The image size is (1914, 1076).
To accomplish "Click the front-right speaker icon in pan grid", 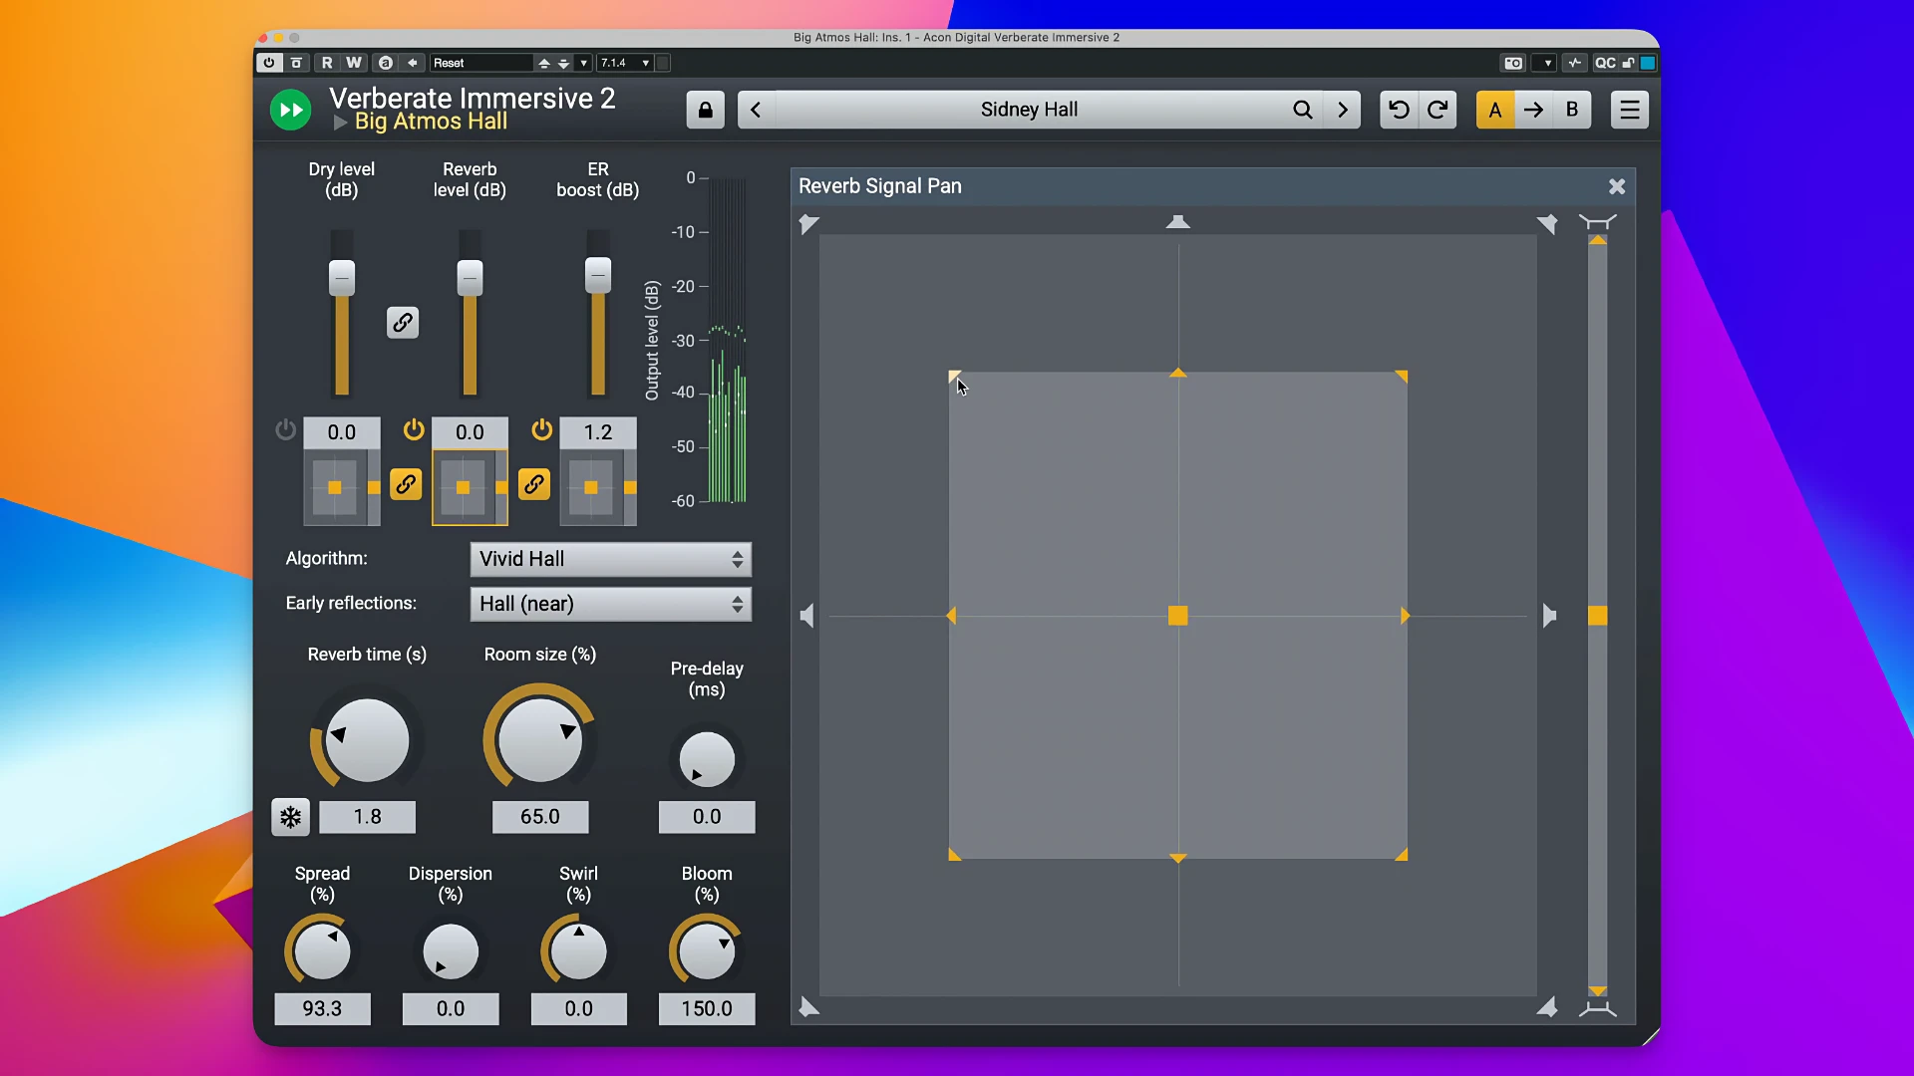I will [x=1547, y=224].
